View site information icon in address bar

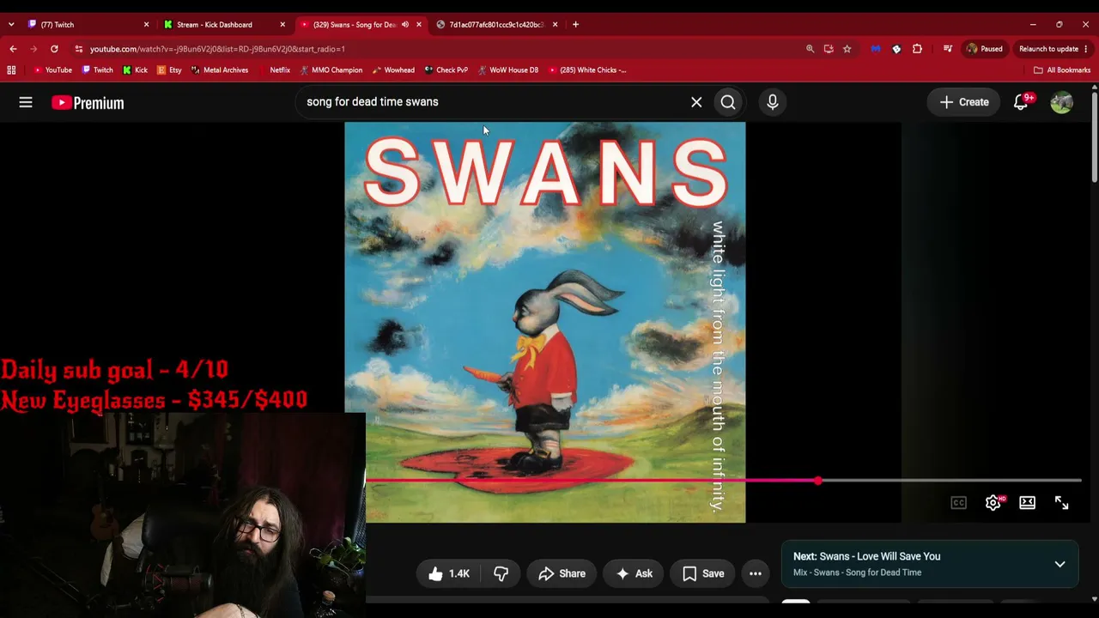pyautogui.click(x=79, y=49)
